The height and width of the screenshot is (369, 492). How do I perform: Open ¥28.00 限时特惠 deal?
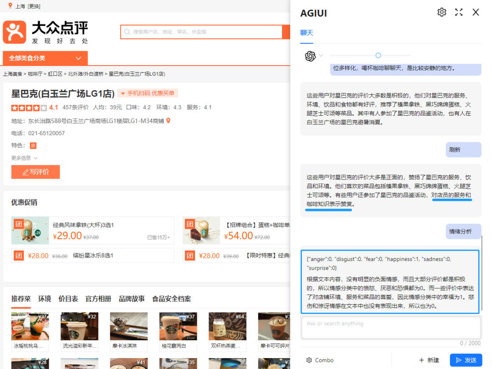237,256
